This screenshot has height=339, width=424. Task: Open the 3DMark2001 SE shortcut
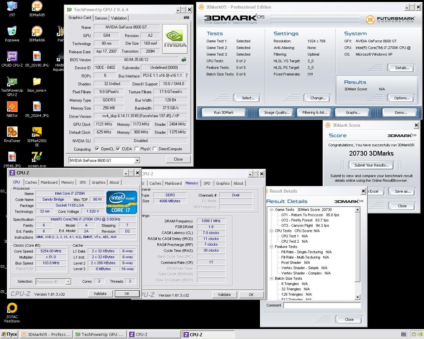[37, 132]
